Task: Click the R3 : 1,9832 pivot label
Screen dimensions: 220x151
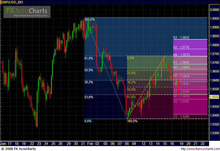Action: [x=181, y=37]
